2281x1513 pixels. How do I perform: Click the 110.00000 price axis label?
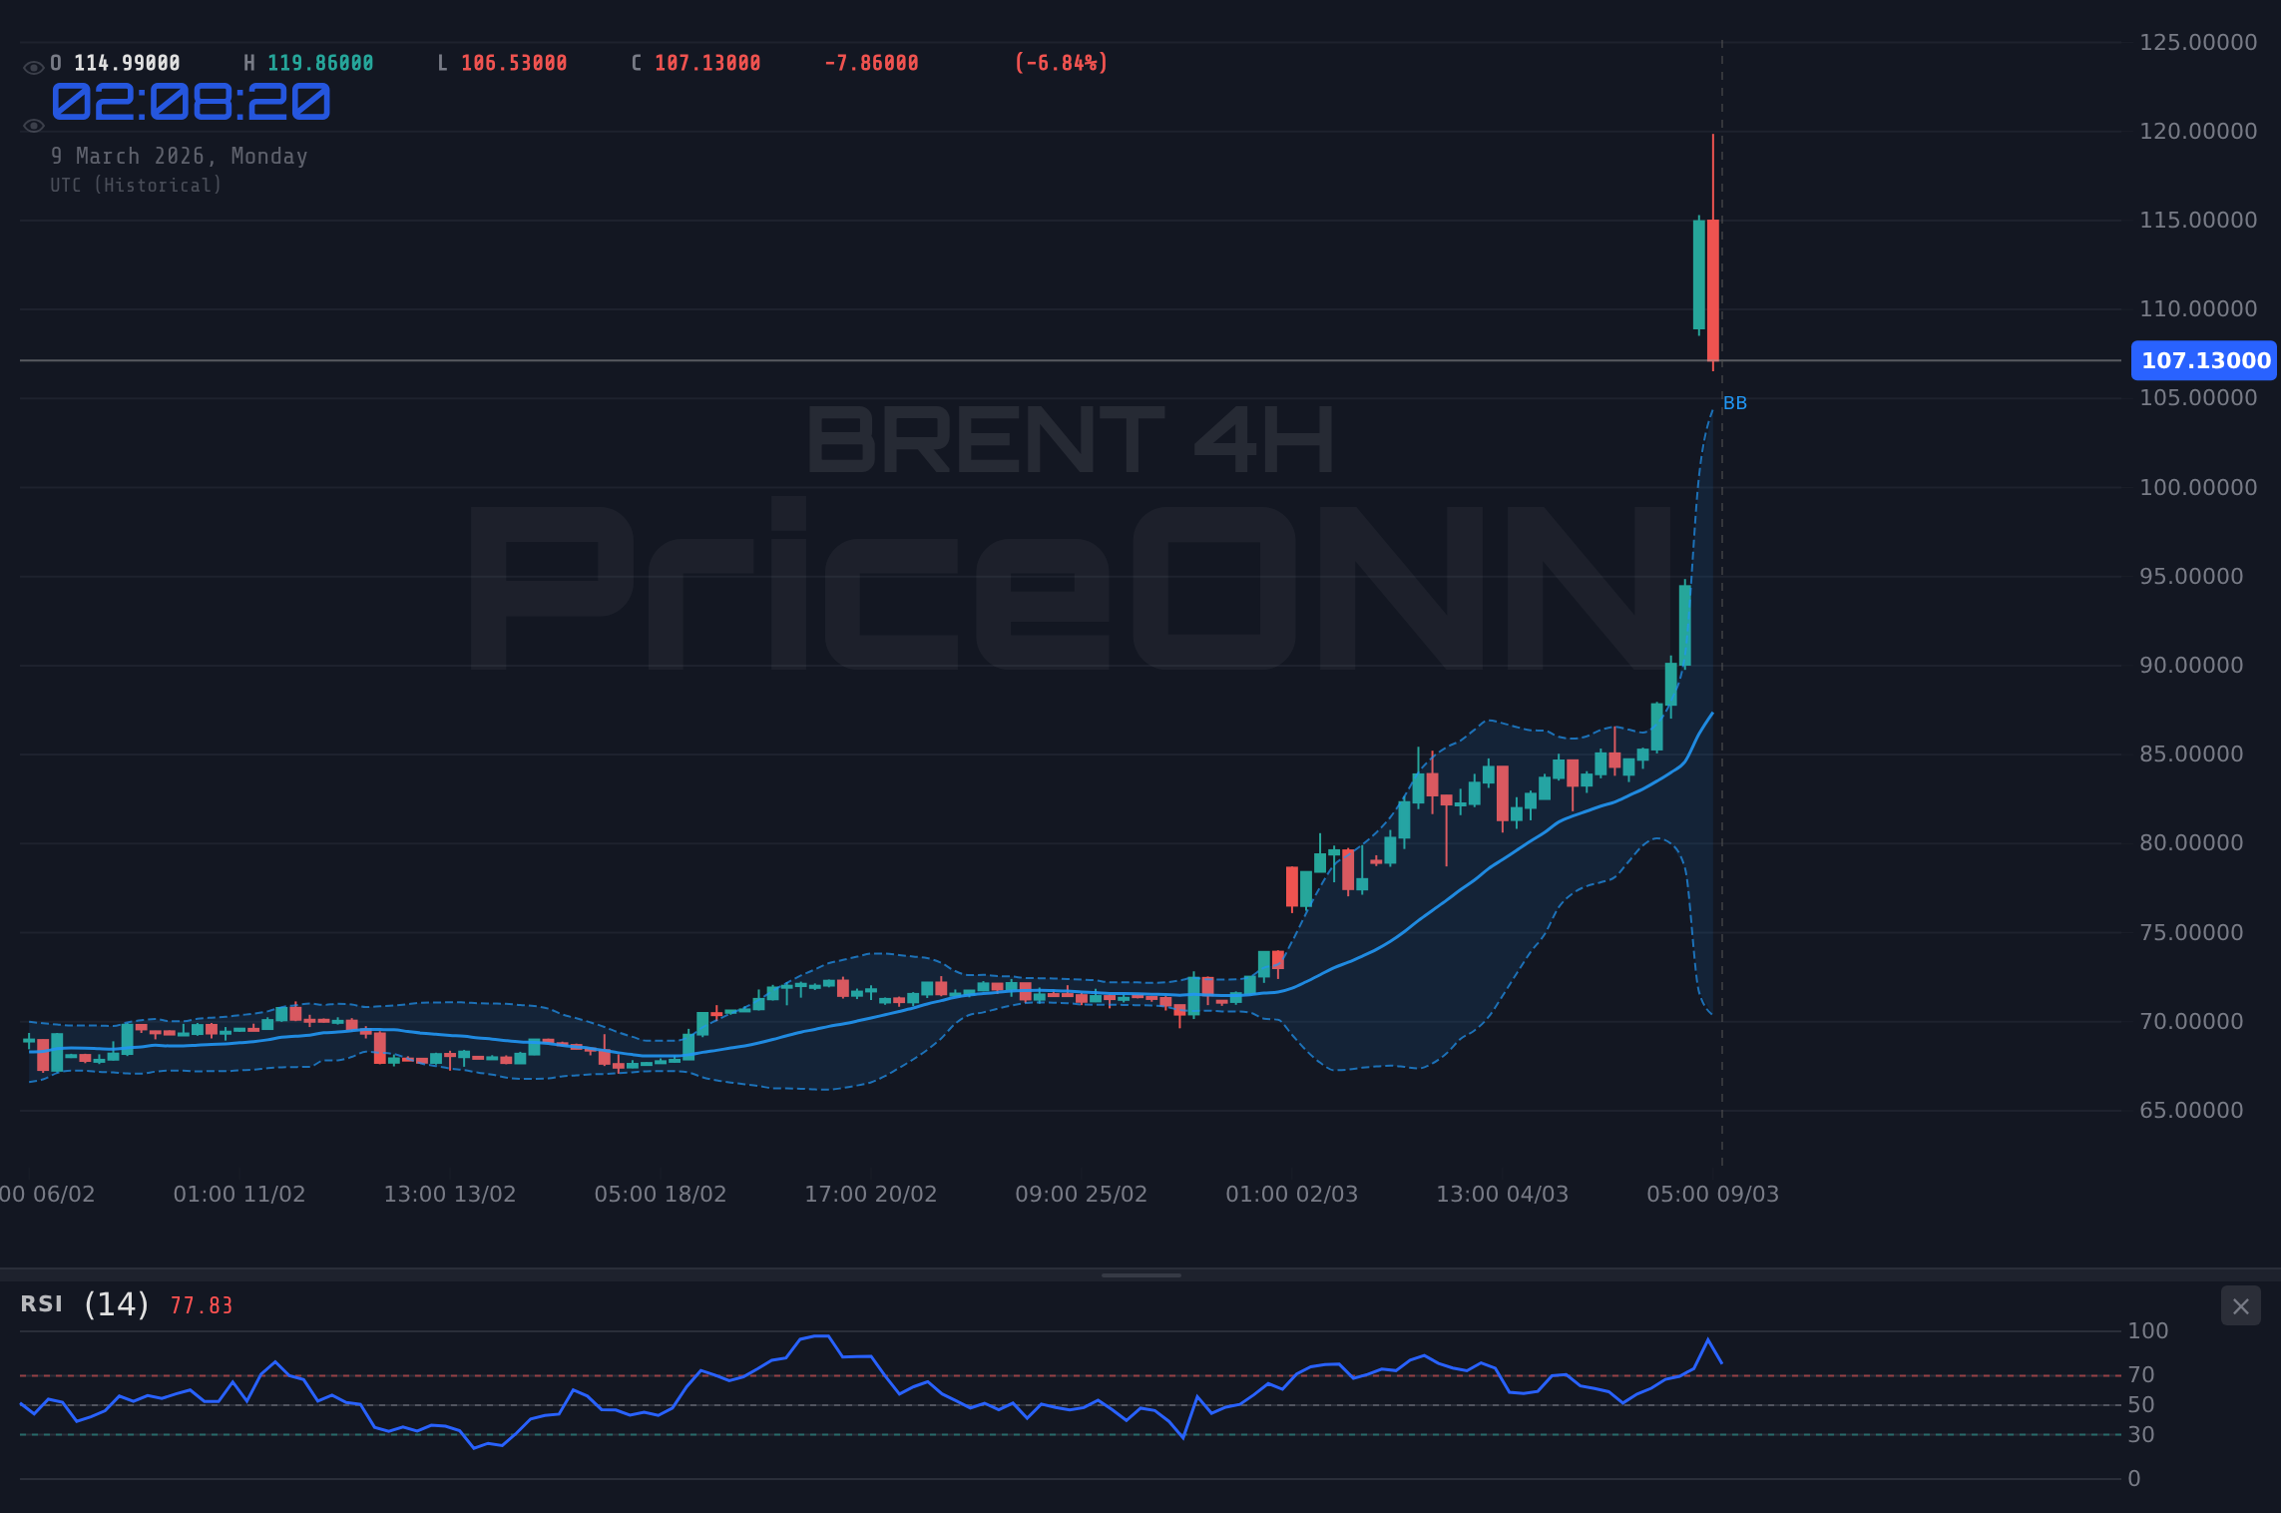point(2198,309)
